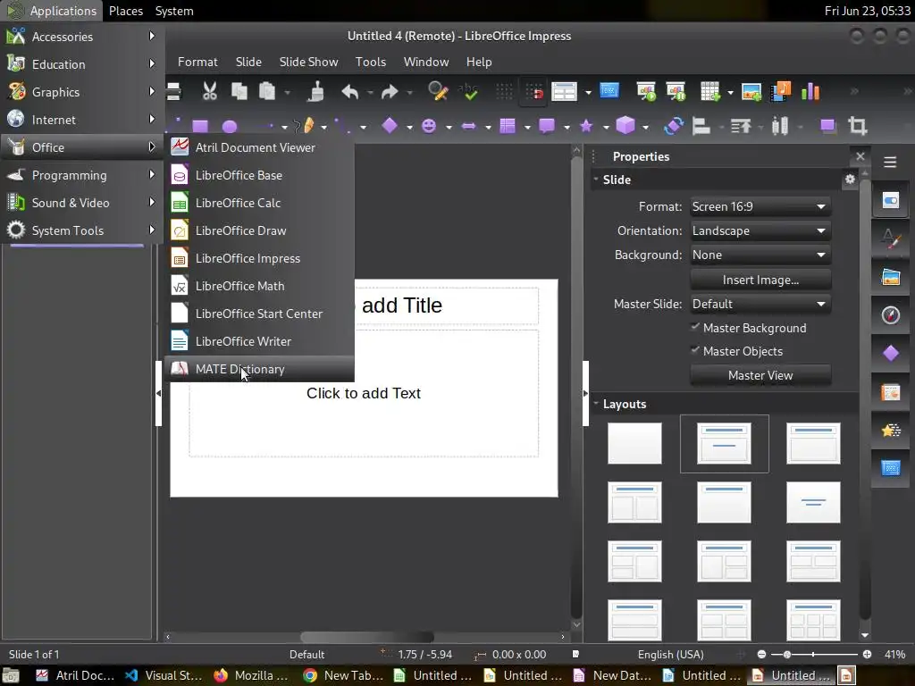Redo the last undone action

coord(390,92)
